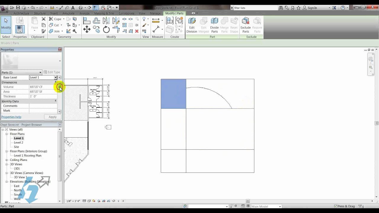
Task: Click the 1/8" = 1'-0" view scale
Action: point(73,201)
